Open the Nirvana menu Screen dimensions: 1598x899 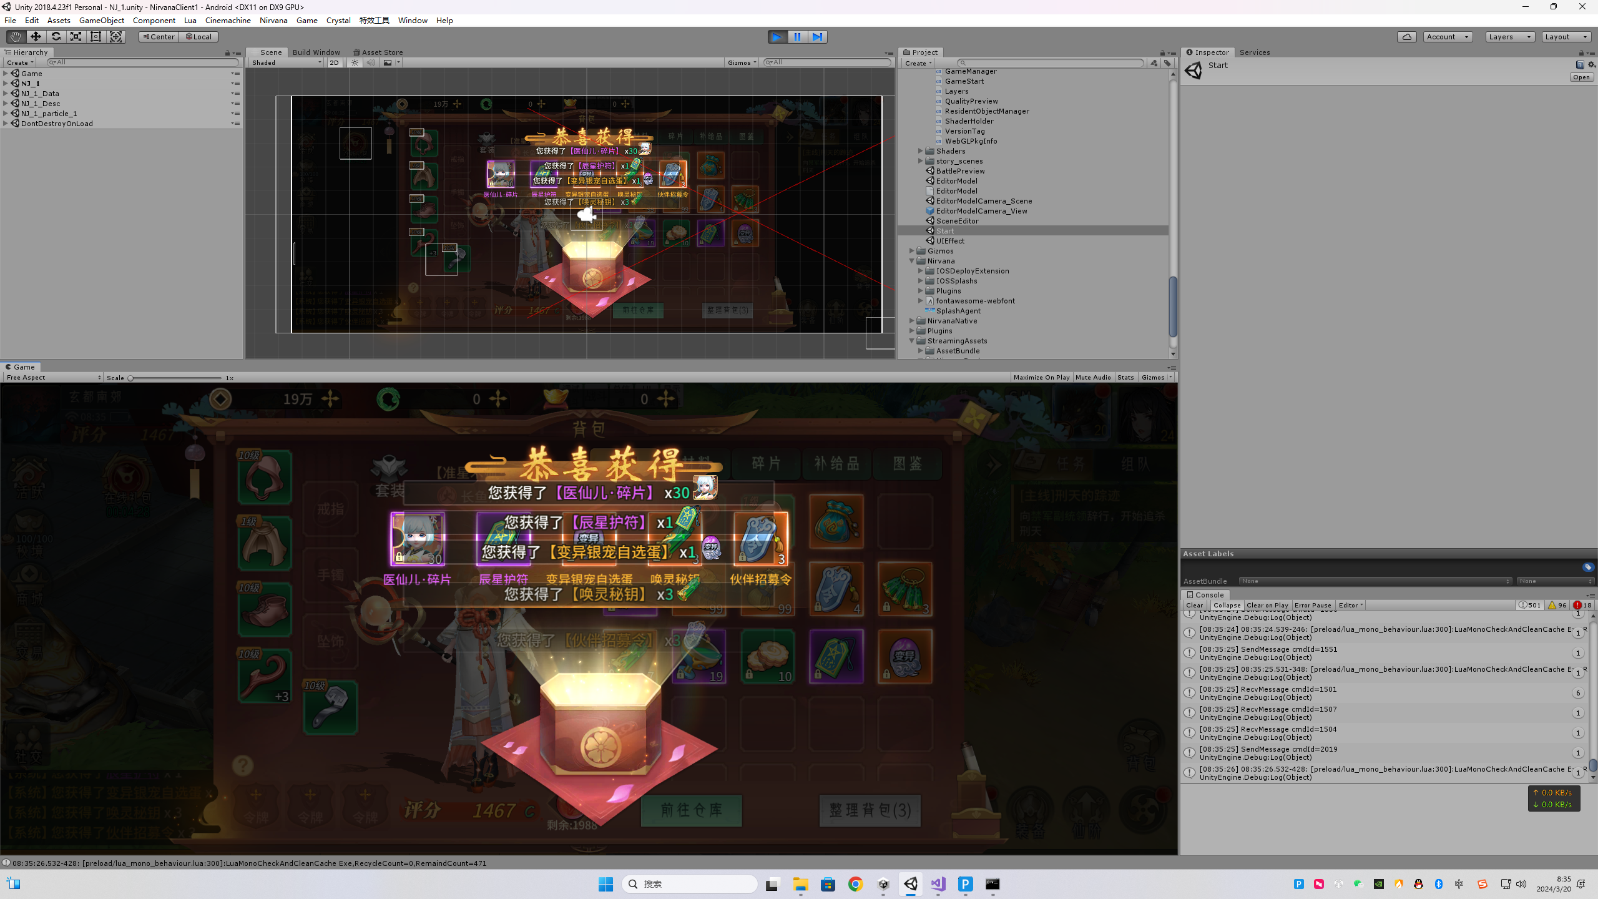pyautogui.click(x=273, y=20)
